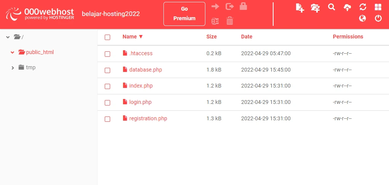Click the padlock permissions icon
389x185 pixels.
(x=243, y=6)
